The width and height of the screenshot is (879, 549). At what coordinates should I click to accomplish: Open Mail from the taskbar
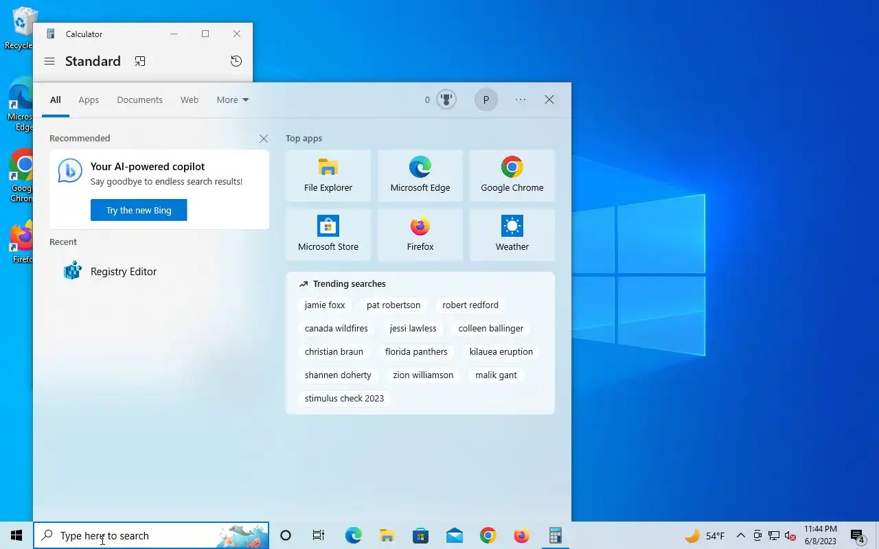(x=454, y=535)
